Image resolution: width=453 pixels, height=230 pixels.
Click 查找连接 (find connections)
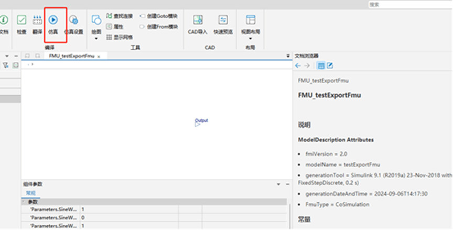click(x=120, y=16)
